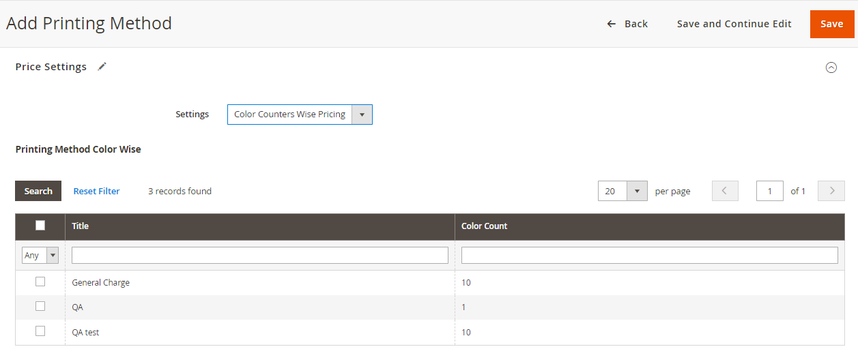
Task: Check the QA row checkbox
Action: [40, 306]
